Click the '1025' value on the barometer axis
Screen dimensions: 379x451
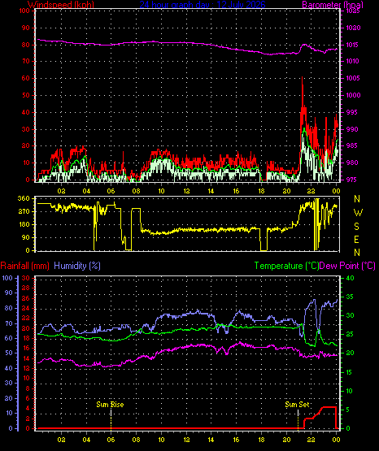pyautogui.click(x=353, y=11)
